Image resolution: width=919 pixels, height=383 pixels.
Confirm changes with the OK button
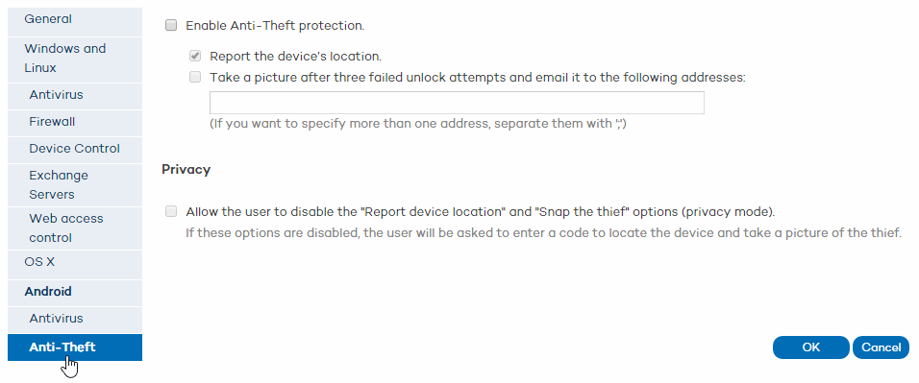810,347
